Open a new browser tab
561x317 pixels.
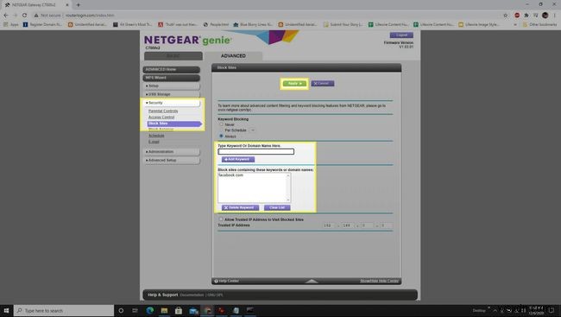pos(78,5)
